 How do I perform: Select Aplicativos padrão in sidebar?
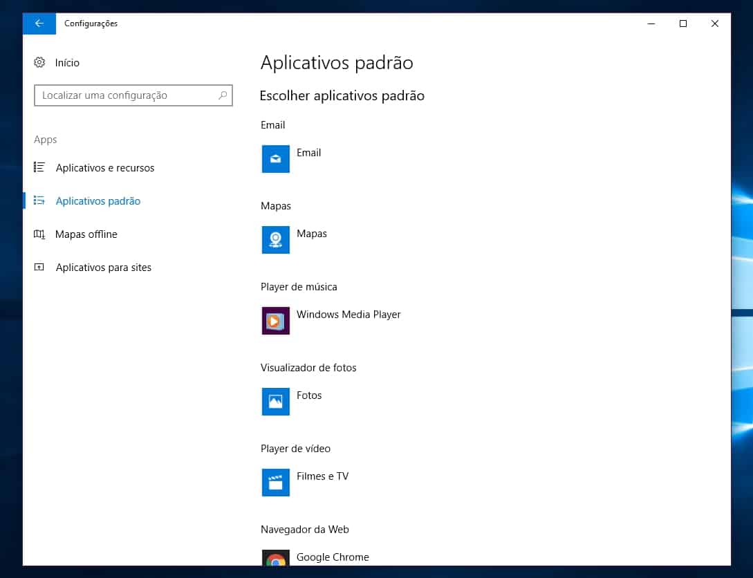98,201
